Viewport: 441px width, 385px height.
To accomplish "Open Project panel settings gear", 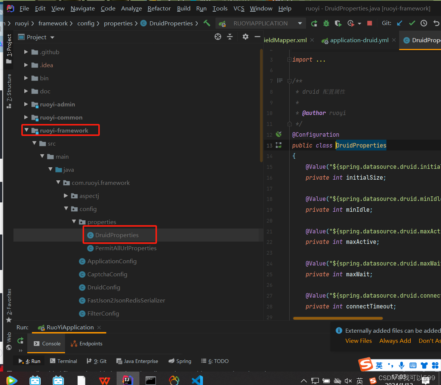I will [246, 37].
